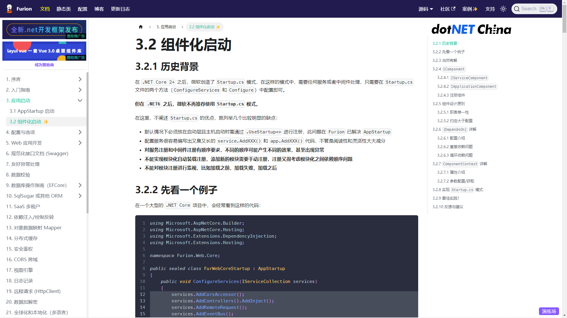
Task: Click the Search input box
Action: click(534, 9)
